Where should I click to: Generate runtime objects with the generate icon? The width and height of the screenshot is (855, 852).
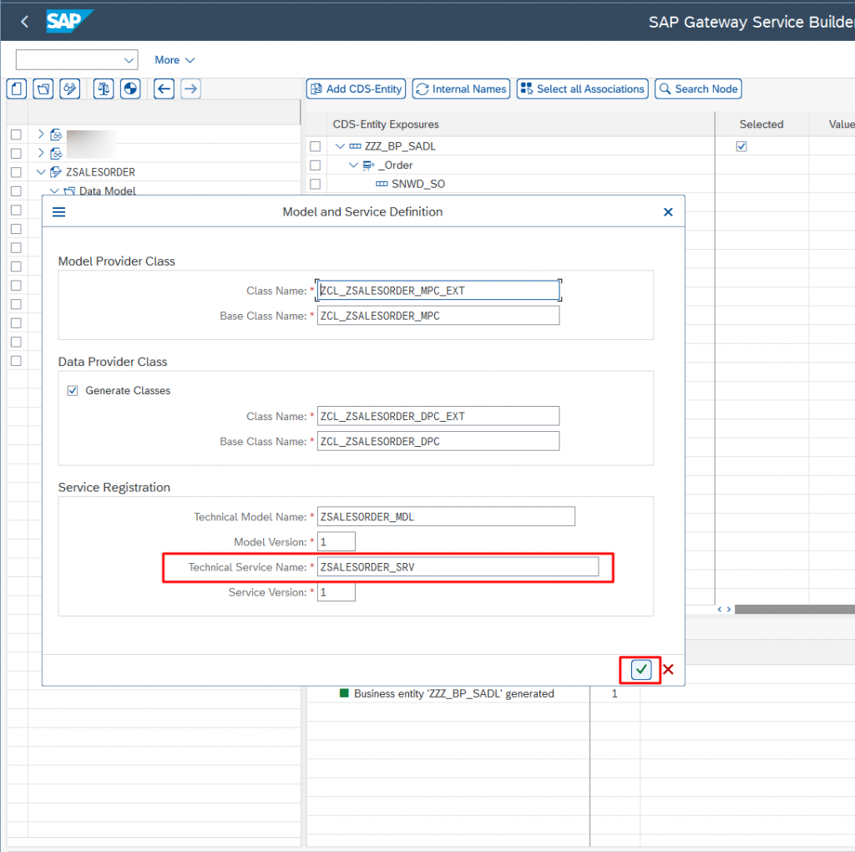pos(130,89)
